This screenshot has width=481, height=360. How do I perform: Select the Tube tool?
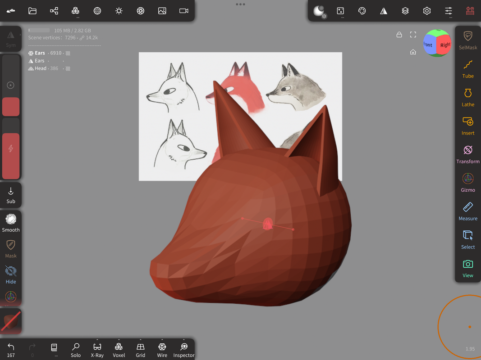(468, 69)
